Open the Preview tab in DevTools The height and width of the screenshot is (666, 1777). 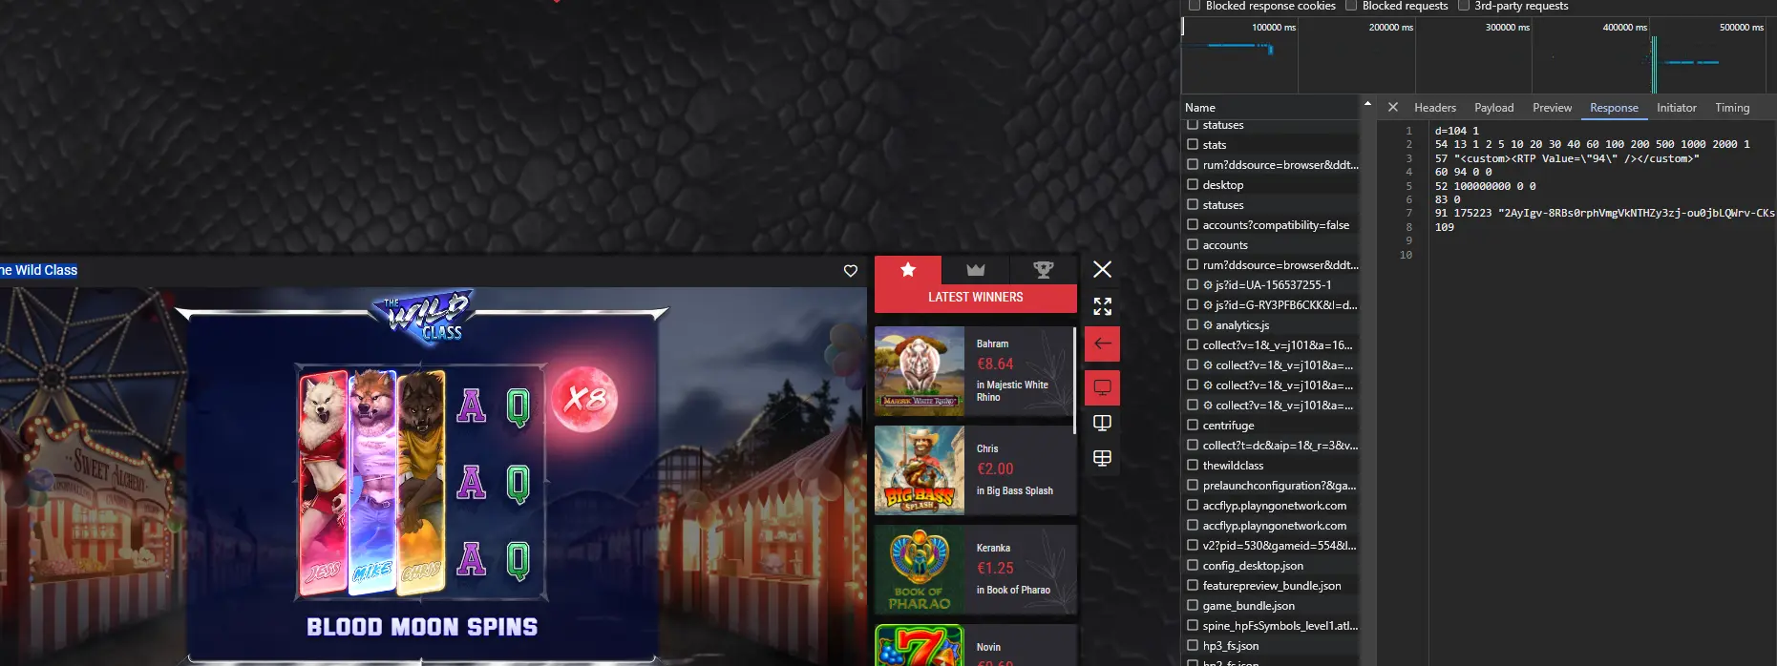coord(1552,108)
